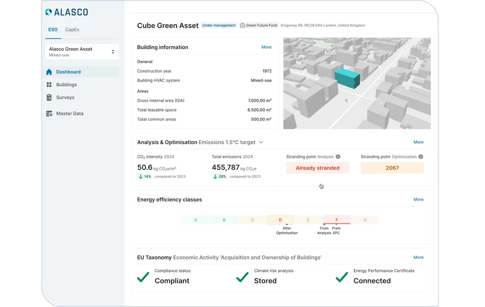Show info for Stranding point Optimisation

click(421, 157)
